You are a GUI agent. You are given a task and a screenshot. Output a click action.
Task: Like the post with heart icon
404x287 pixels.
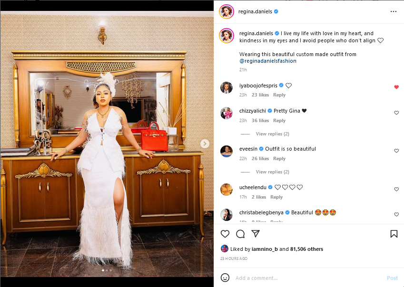225,234
